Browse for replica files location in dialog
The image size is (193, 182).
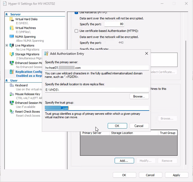pyautogui.click(x=139, y=96)
